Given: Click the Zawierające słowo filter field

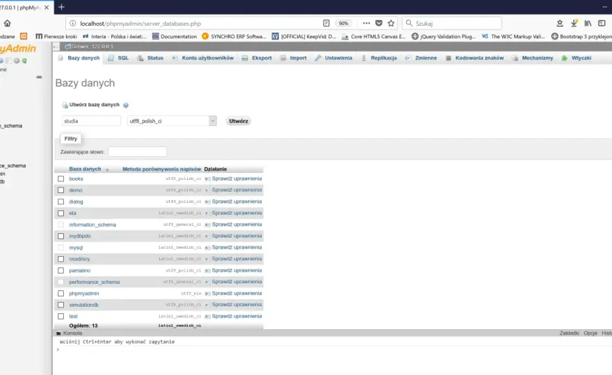Looking at the screenshot, I should point(138,151).
